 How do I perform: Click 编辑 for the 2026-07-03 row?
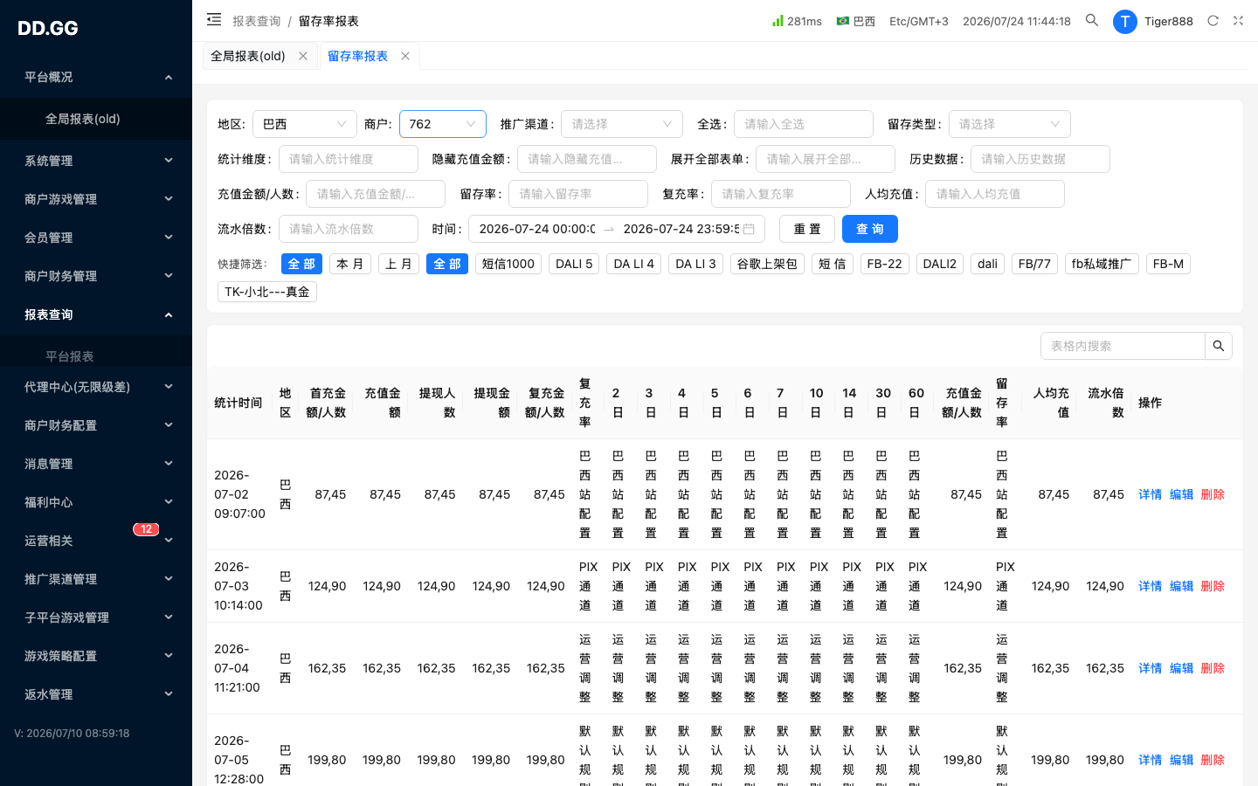[x=1182, y=586]
